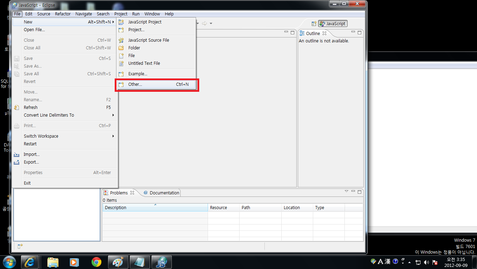Image resolution: width=477 pixels, height=269 pixels.
Task: Select the JavaScript perspective button
Action: pos(332,24)
